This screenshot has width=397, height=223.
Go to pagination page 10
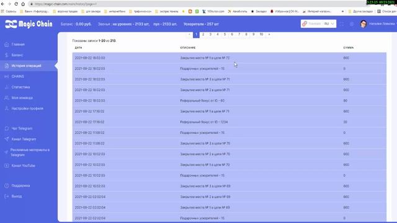[261, 35]
